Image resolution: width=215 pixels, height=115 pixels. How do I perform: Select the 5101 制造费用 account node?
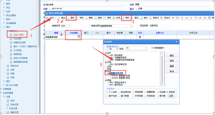116,73
